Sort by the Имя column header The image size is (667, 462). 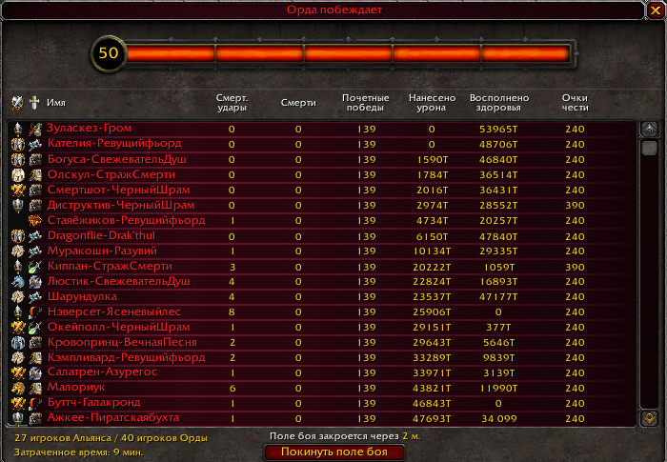pos(55,103)
